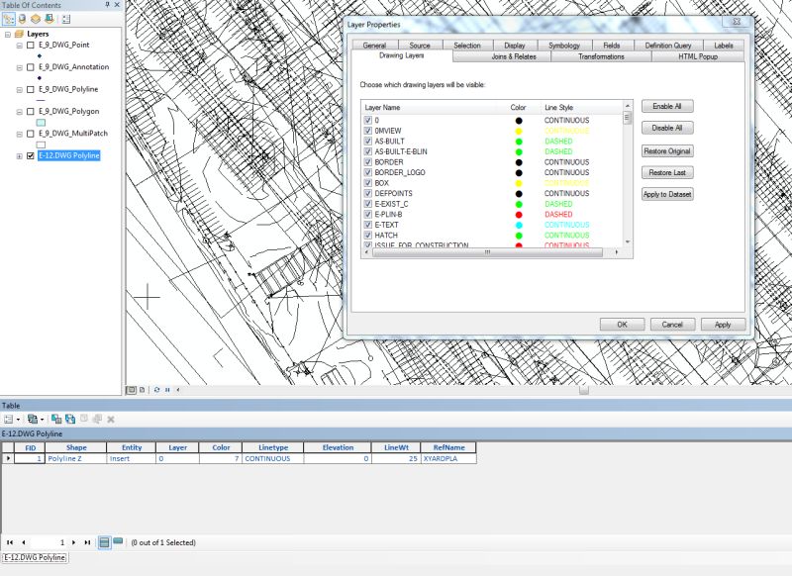Select List By Selection icon

tap(49, 19)
